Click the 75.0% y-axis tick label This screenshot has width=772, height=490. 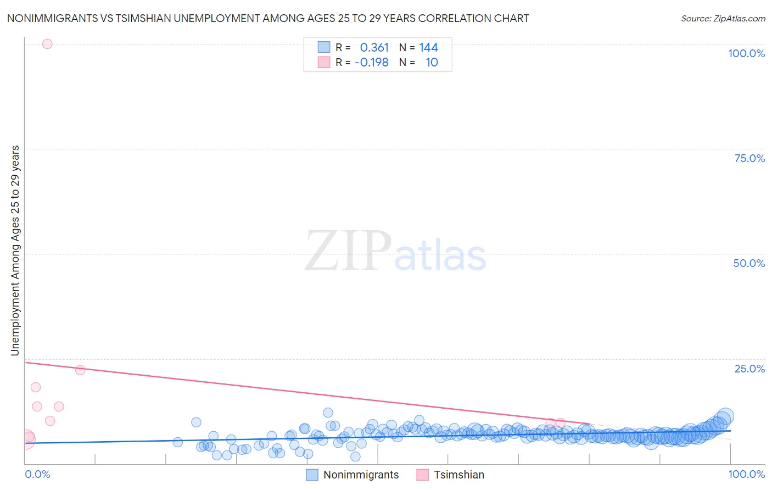coord(749,158)
